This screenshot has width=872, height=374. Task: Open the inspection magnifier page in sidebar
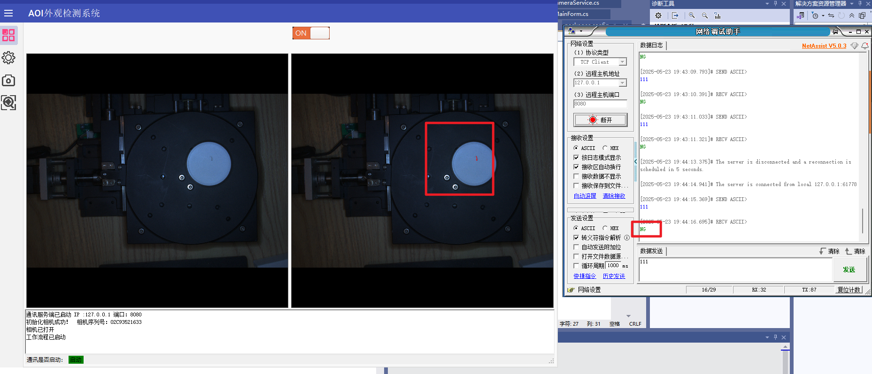point(8,103)
